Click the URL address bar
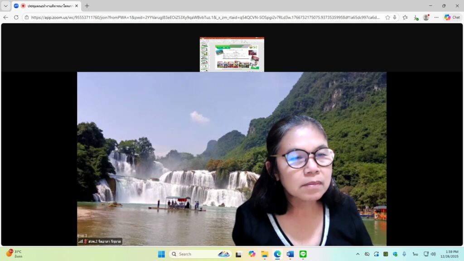 coord(204,17)
